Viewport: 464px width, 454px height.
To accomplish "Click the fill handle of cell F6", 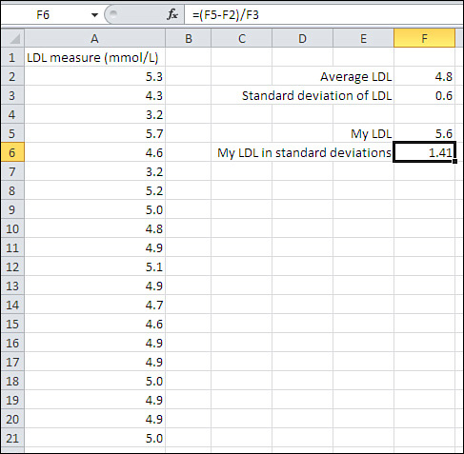I will pos(455,162).
